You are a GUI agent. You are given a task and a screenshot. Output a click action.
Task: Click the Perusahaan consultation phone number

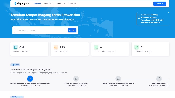pos(157,20)
